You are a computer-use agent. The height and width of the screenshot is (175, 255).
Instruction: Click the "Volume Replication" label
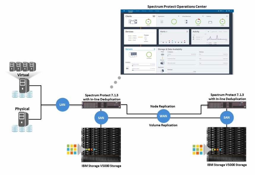click(163, 125)
